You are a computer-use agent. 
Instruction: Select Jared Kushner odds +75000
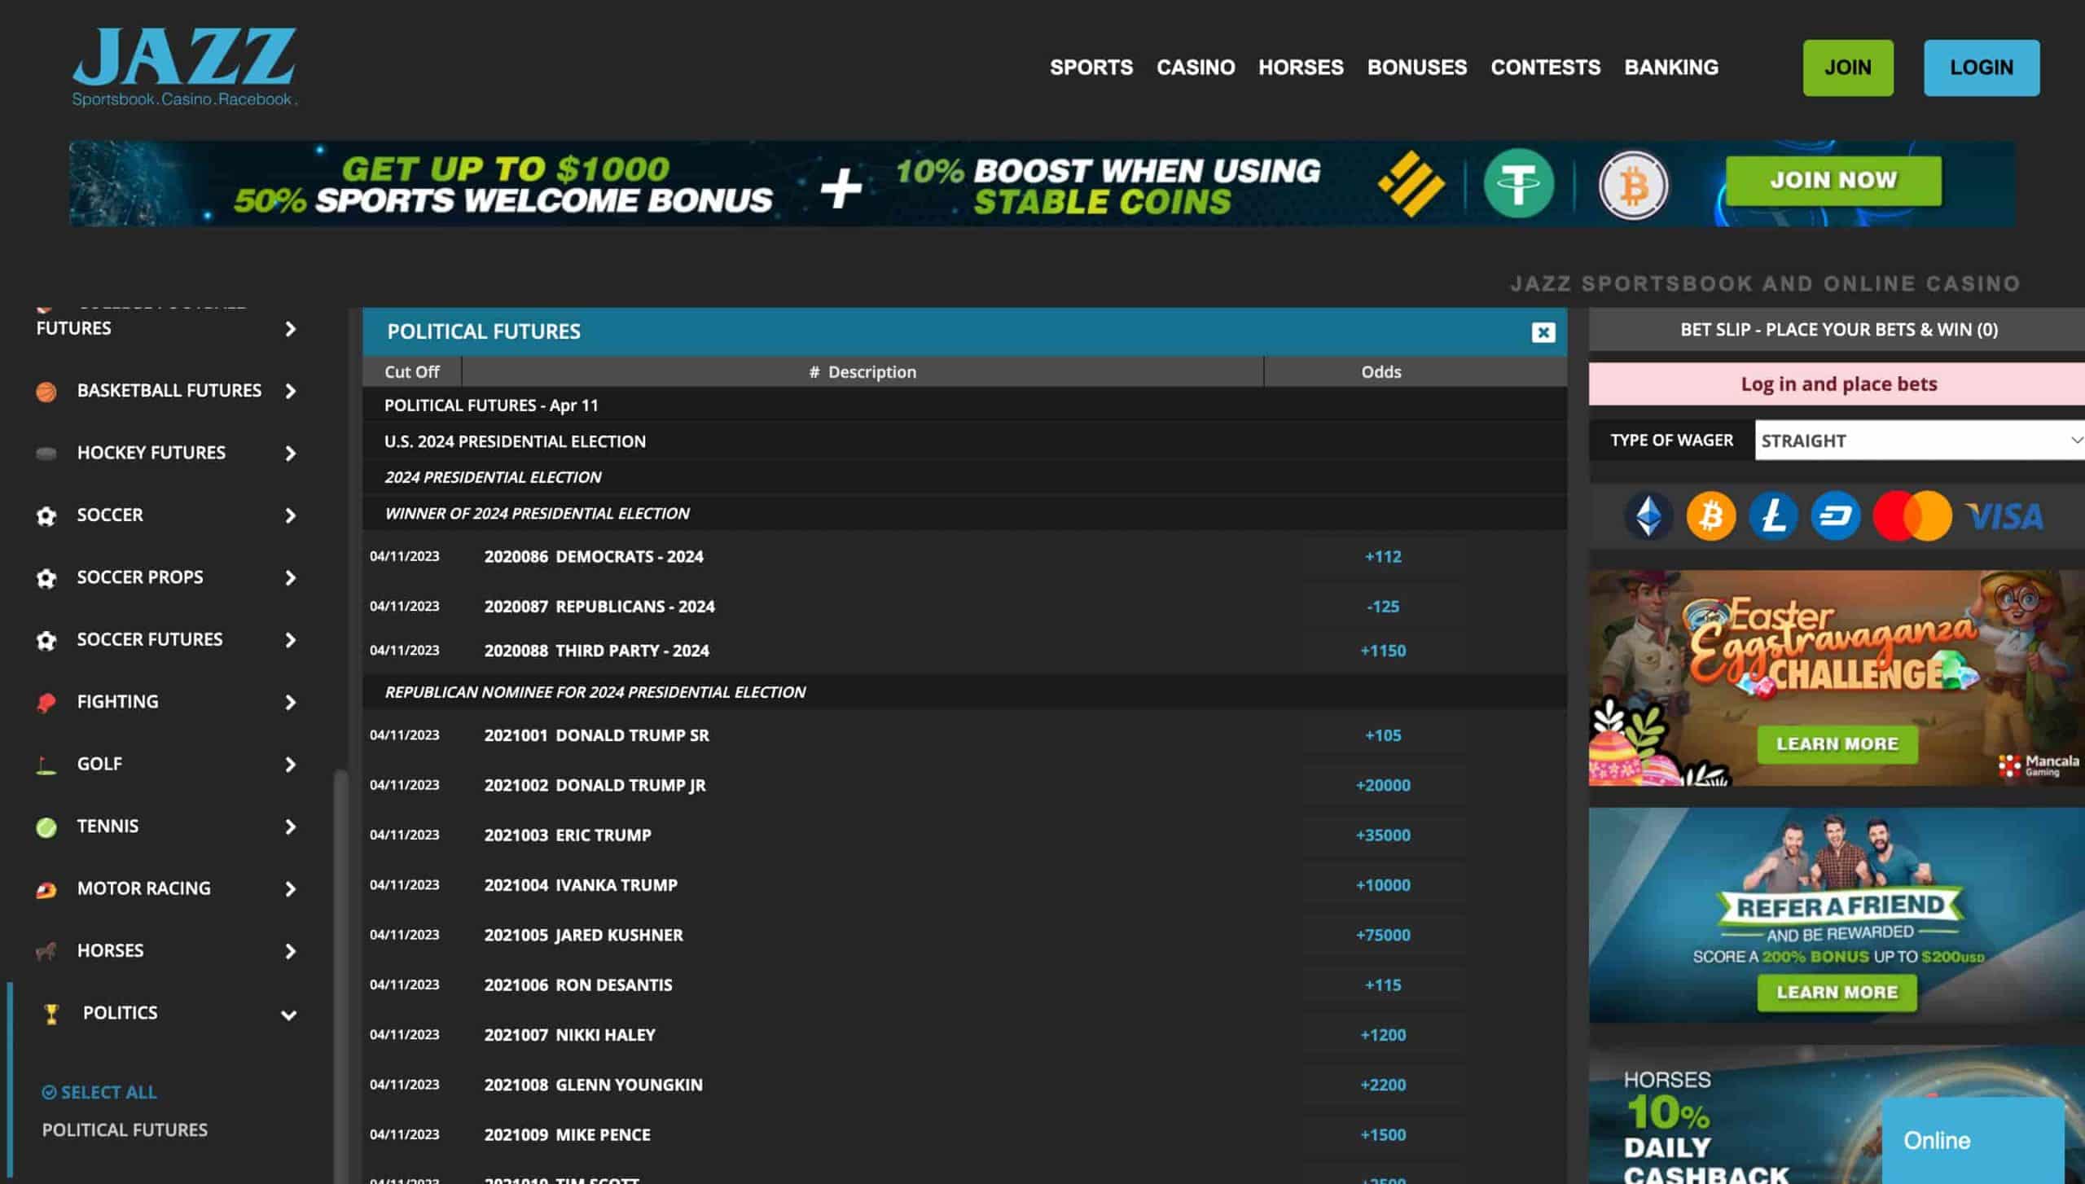1382,936
